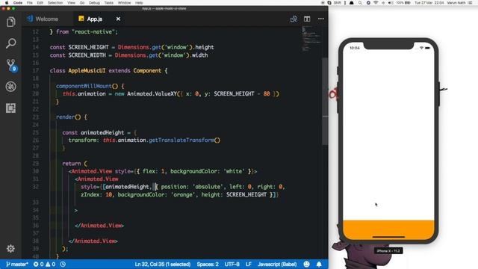Image resolution: width=478 pixels, height=269 pixels.
Task: Click 'componentWillMount' on line 19
Action: coord(84,86)
